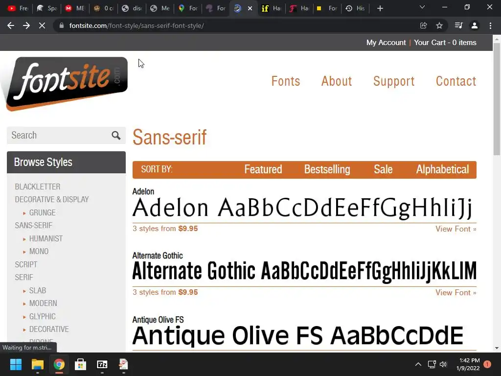This screenshot has height=376, width=501.
Task: Browse Decorative & Display style
Action: tap(52, 200)
